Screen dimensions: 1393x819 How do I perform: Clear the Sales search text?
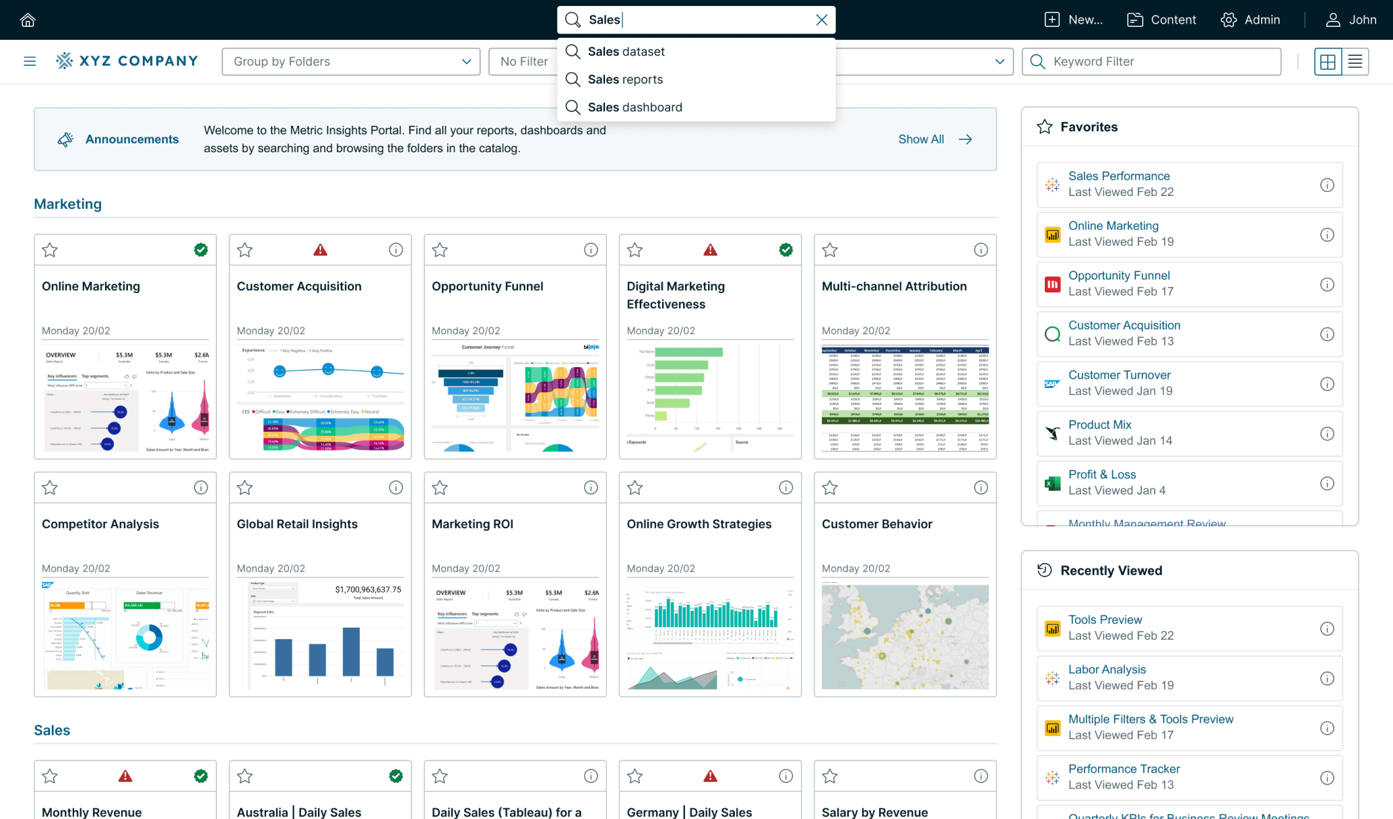coord(821,20)
